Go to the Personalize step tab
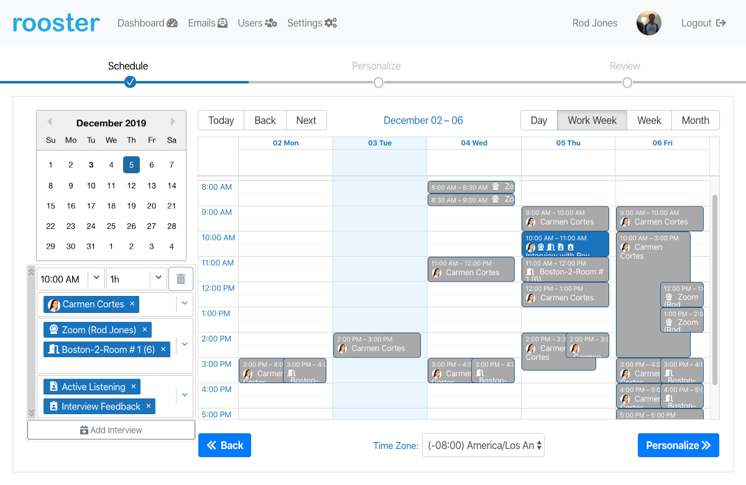The image size is (746, 485). (378, 66)
